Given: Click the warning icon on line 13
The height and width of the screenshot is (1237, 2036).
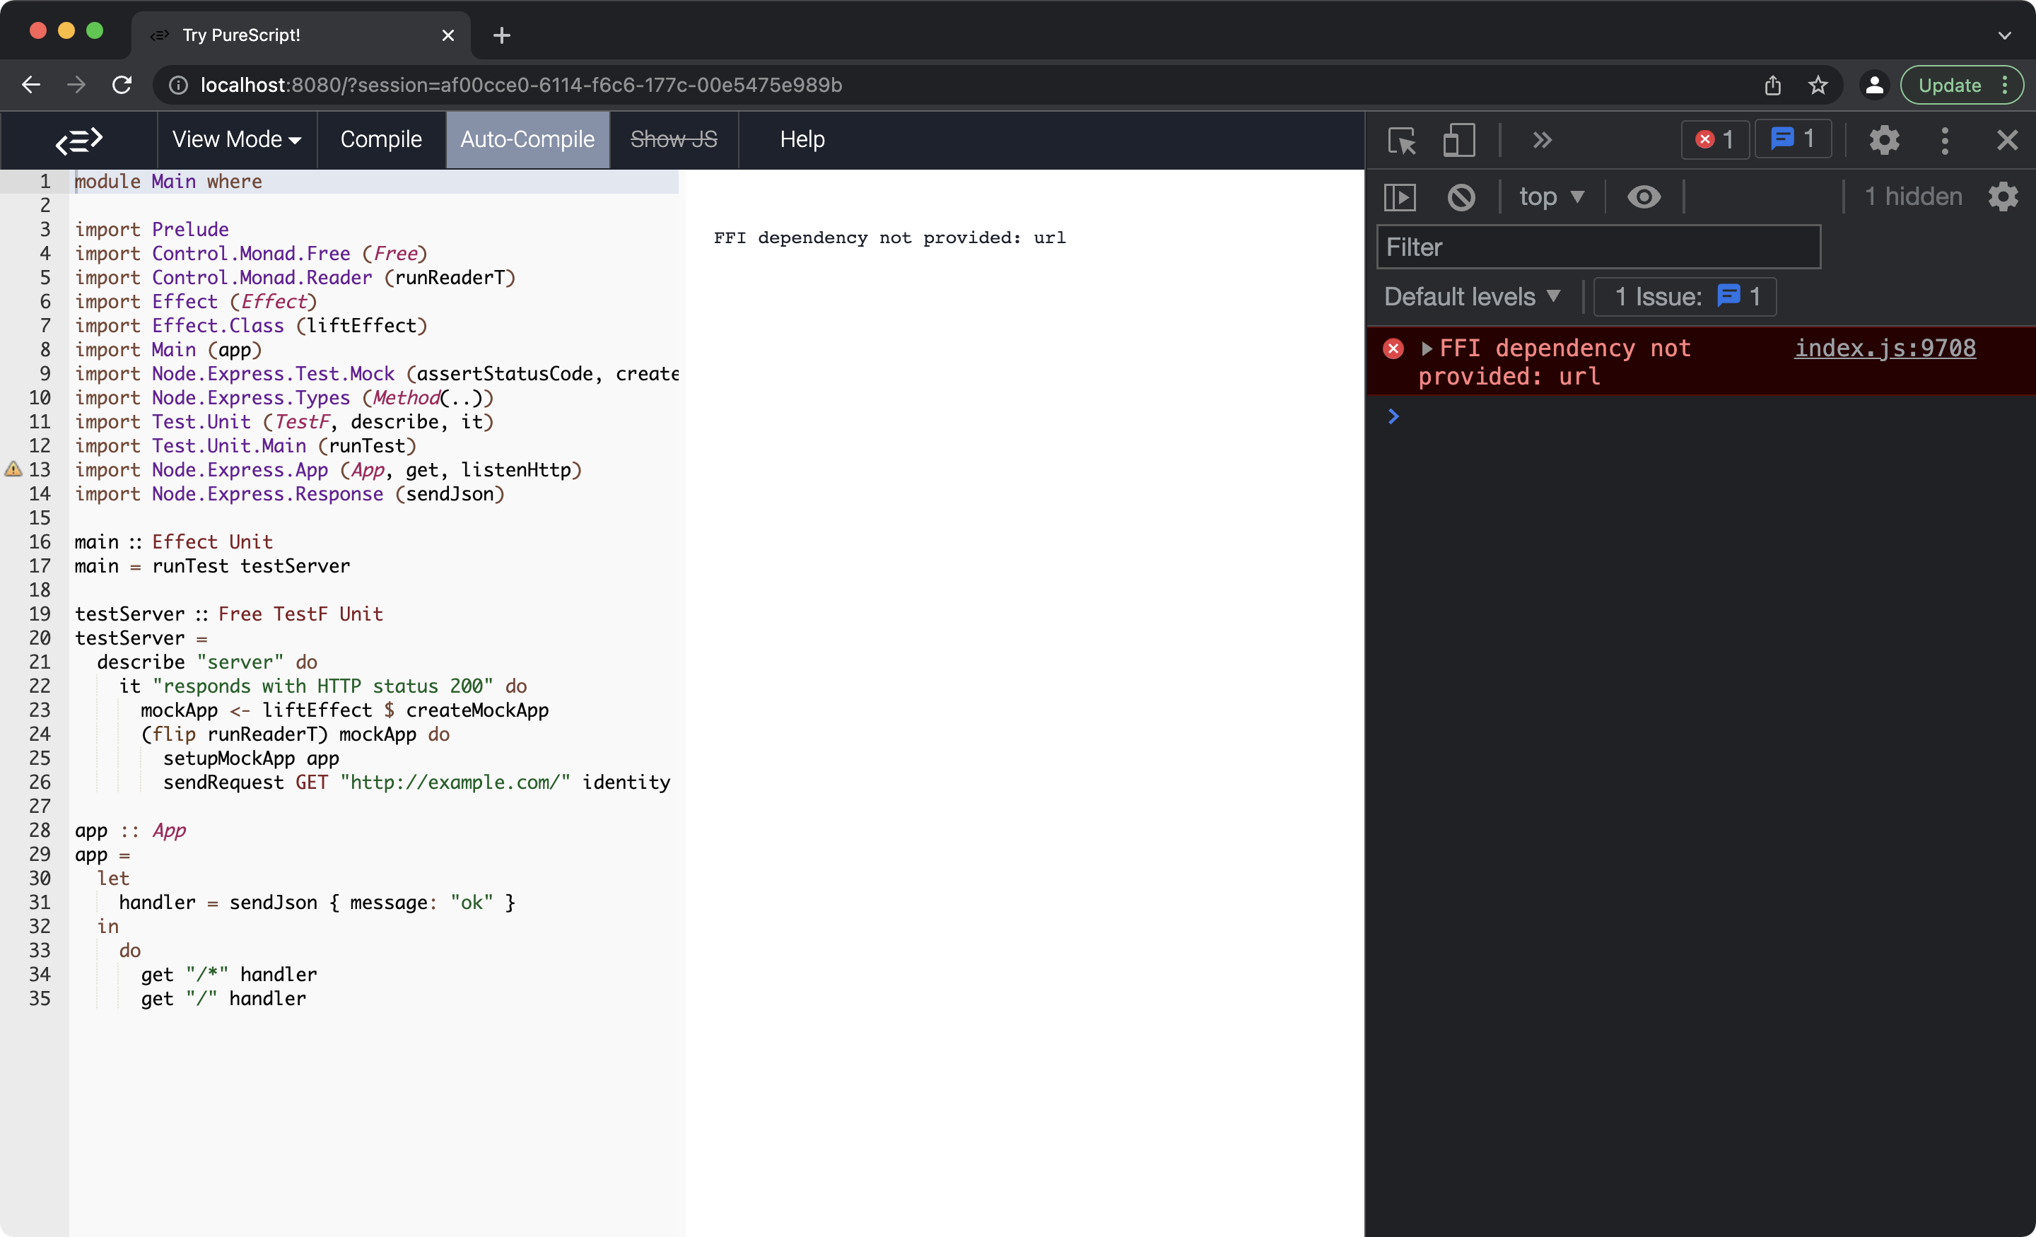Looking at the screenshot, I should (13, 469).
